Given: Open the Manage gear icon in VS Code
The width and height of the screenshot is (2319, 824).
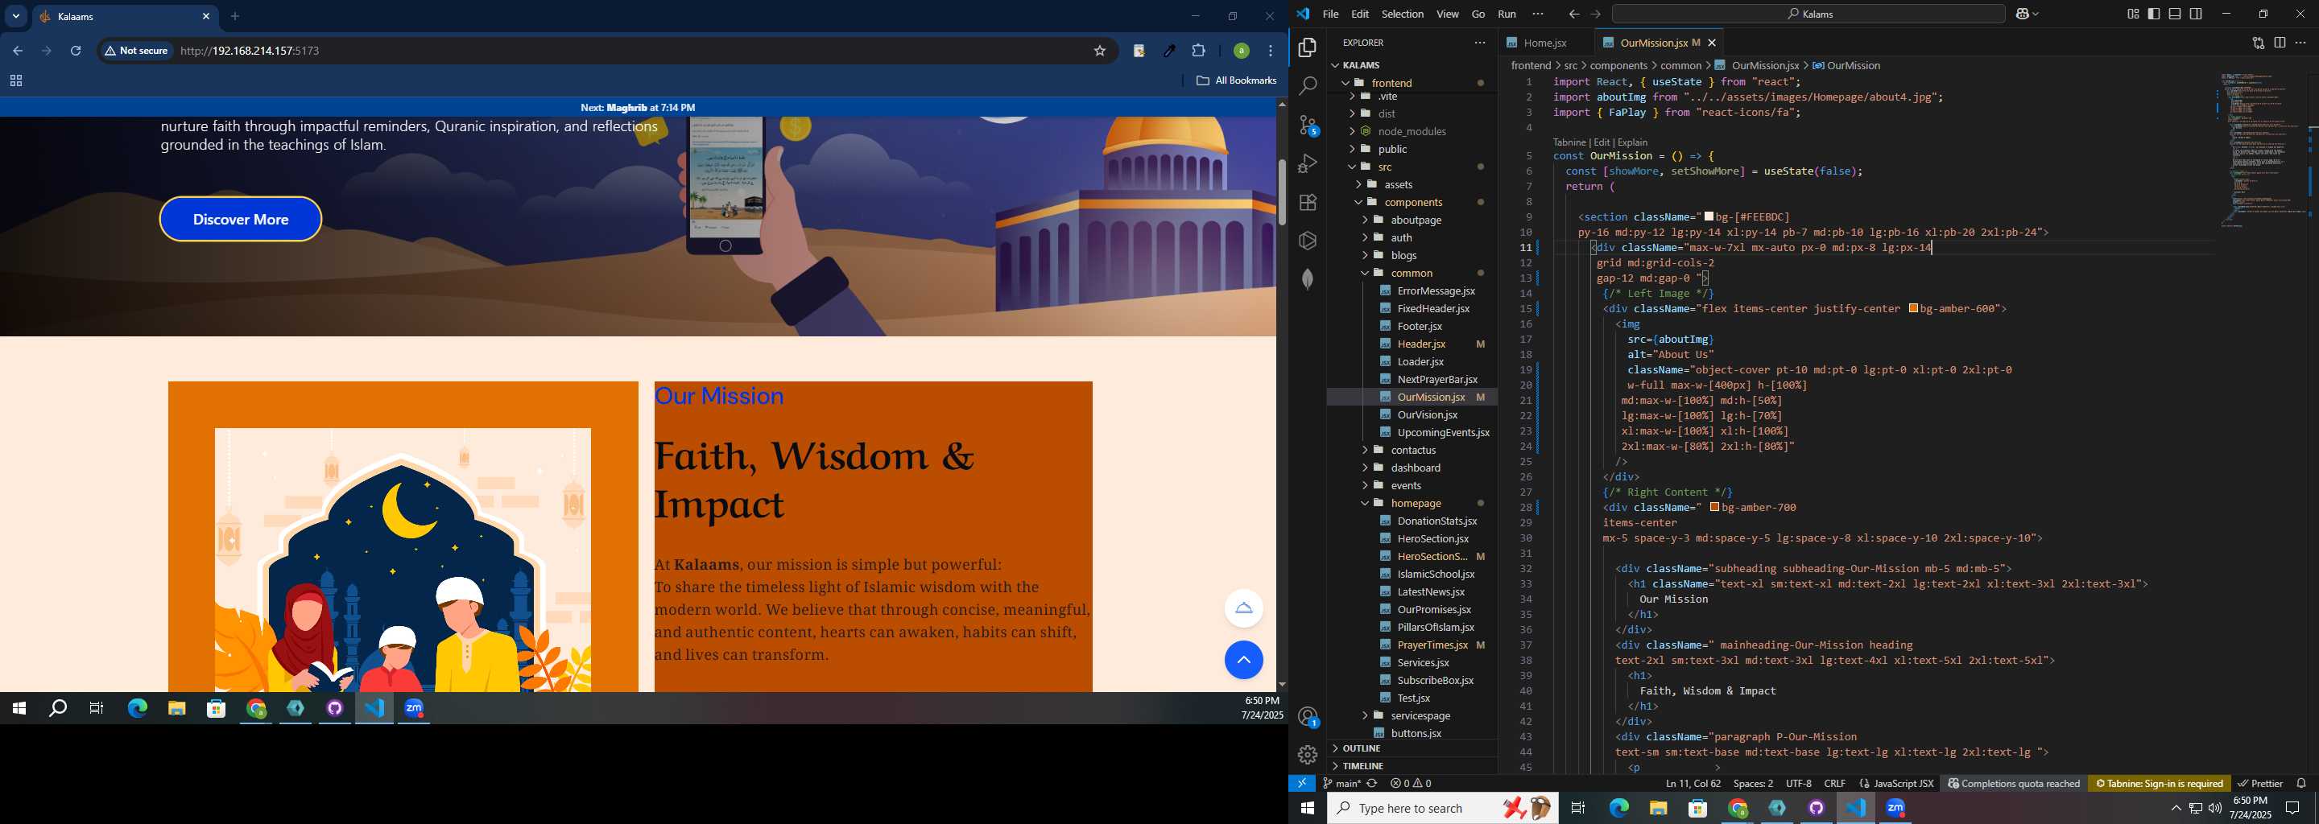Looking at the screenshot, I should tap(1307, 755).
